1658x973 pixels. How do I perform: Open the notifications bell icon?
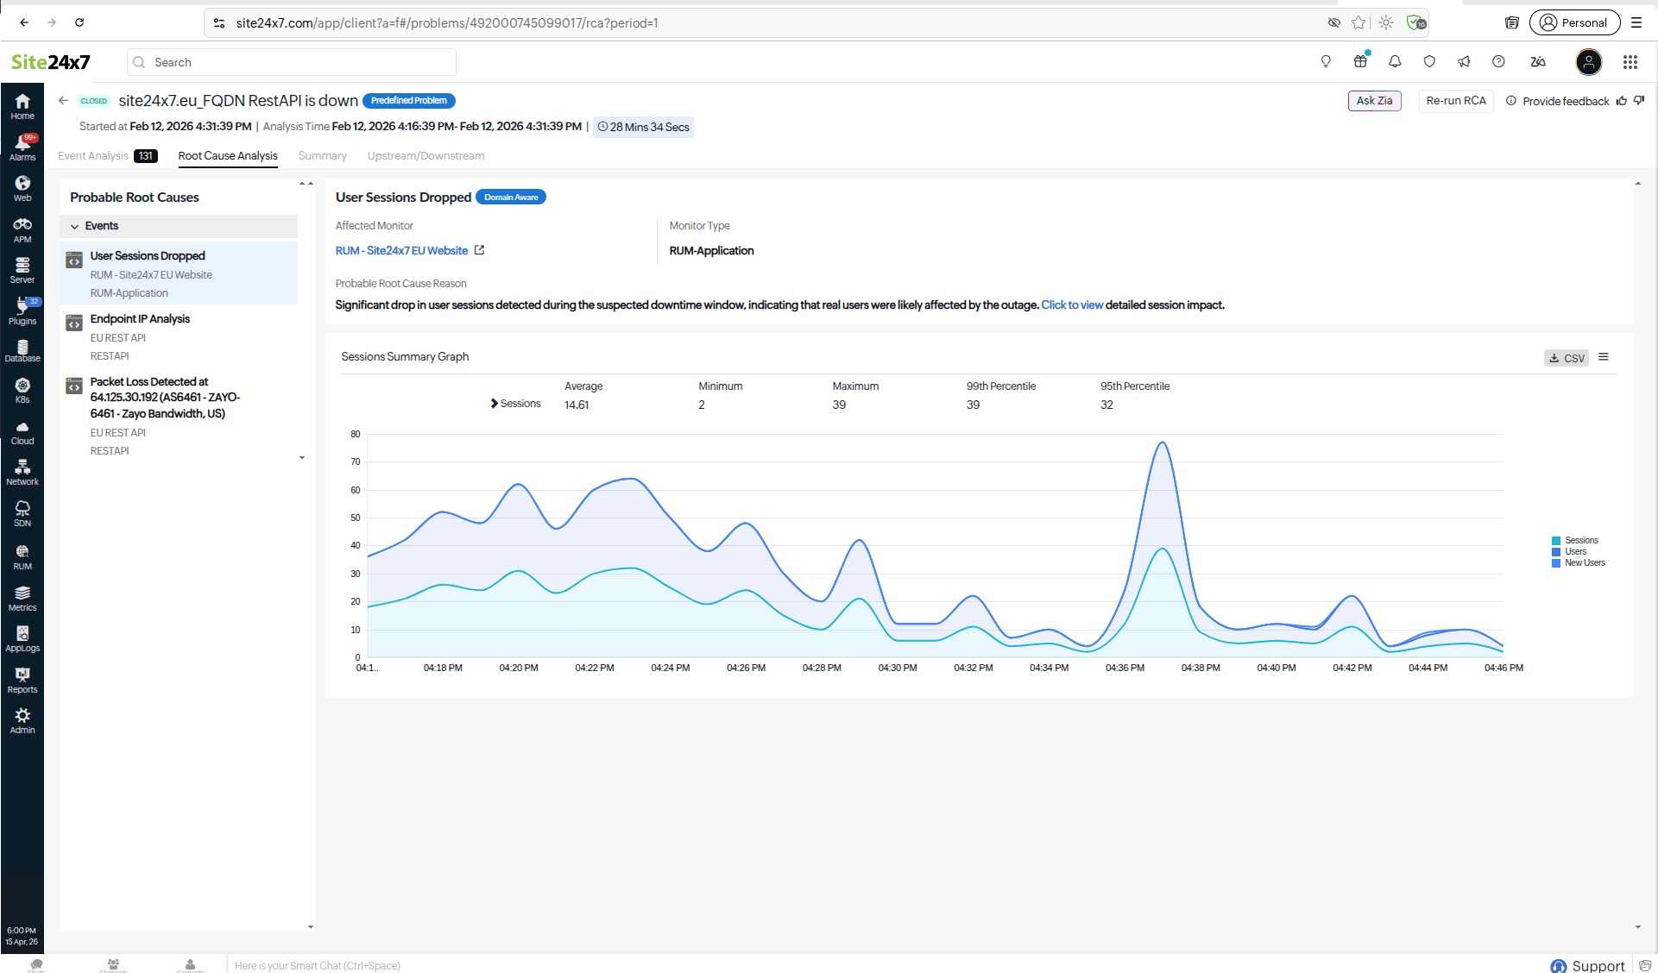pos(1395,61)
